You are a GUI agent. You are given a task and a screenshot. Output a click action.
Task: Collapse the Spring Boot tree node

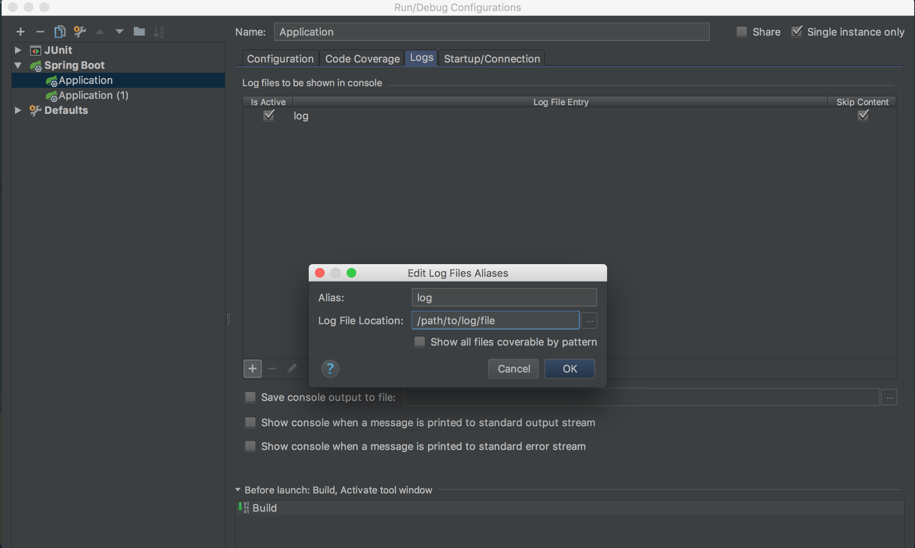(x=18, y=65)
